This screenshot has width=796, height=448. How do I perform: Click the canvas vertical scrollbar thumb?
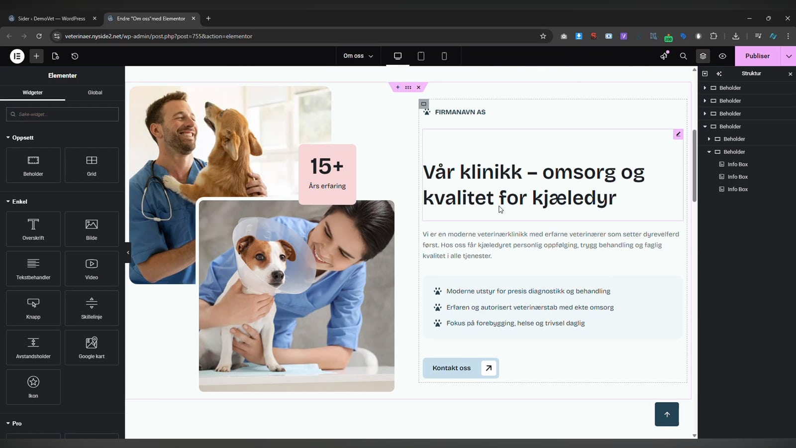pos(695,166)
